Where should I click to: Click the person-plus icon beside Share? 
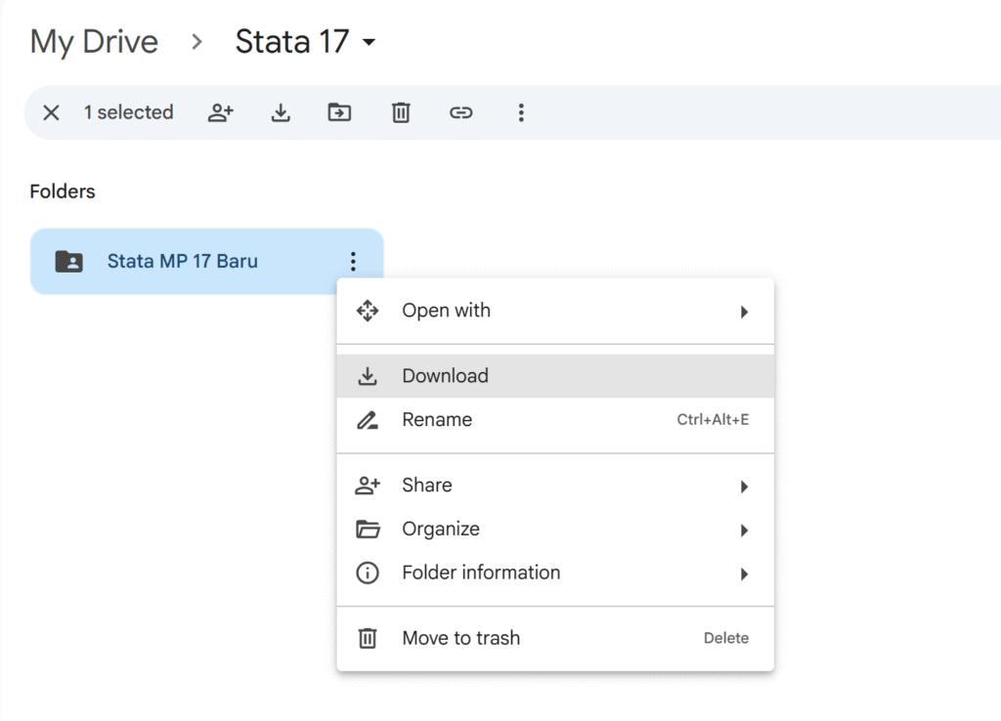368,486
